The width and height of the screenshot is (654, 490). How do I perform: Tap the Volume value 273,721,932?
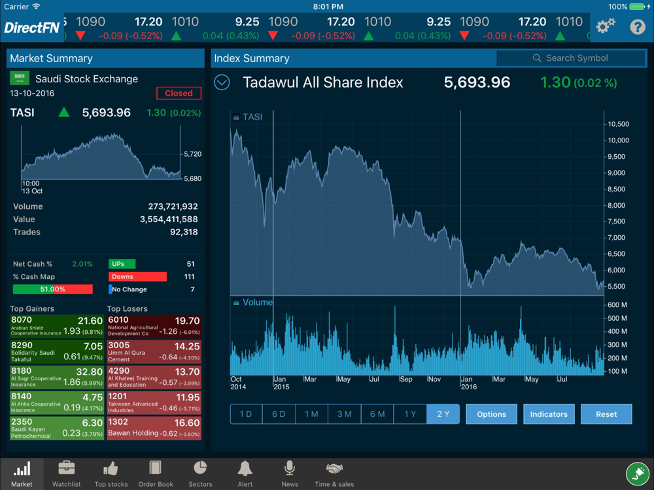173,206
